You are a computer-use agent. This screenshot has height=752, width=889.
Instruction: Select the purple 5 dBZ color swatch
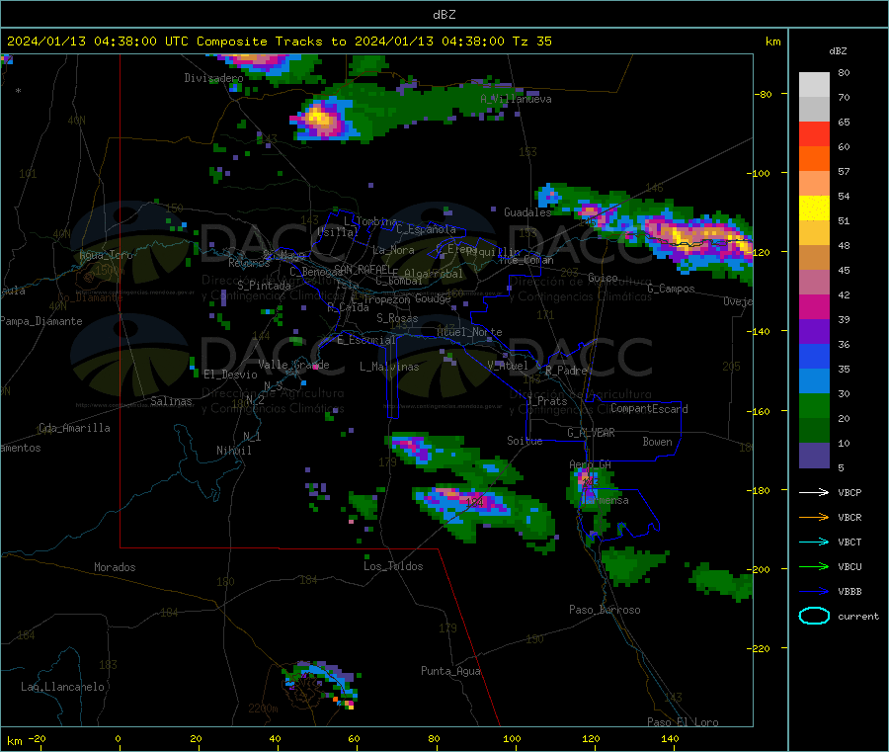coord(814,456)
